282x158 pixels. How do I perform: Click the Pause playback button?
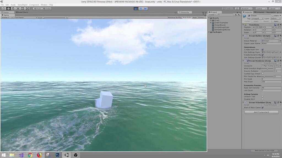(x=140, y=9)
